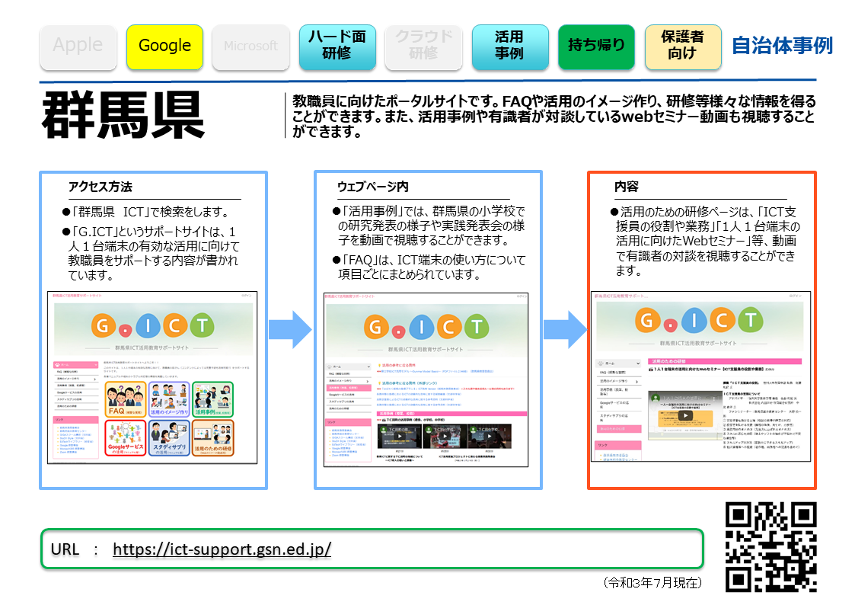Open the ict-support.gsn.ed.jp URL link
The width and height of the screenshot is (855, 605).
pos(222,549)
